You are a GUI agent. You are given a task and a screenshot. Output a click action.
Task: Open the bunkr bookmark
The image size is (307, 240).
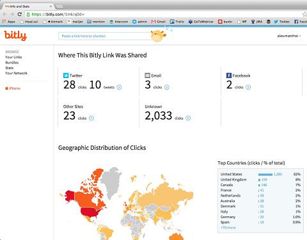pyautogui.click(x=225, y=22)
